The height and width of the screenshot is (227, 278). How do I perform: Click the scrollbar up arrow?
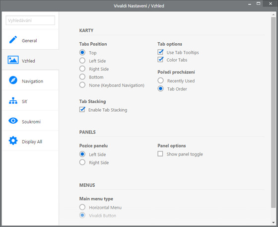273,14
